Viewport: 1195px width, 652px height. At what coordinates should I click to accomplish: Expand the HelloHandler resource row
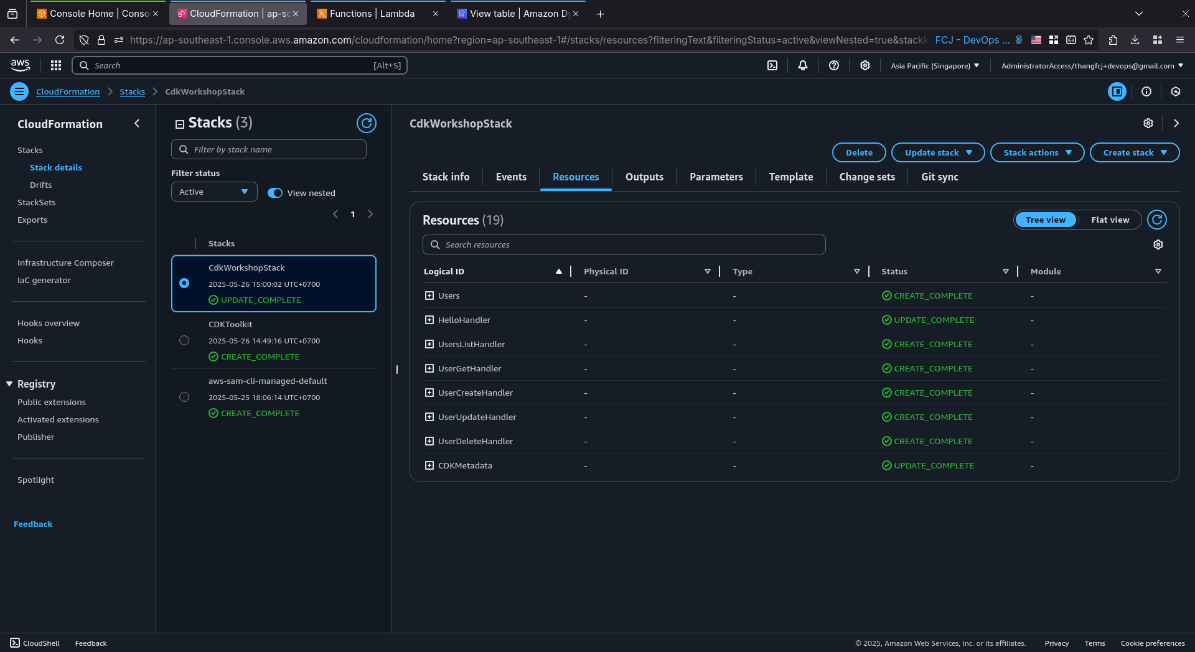click(x=429, y=320)
